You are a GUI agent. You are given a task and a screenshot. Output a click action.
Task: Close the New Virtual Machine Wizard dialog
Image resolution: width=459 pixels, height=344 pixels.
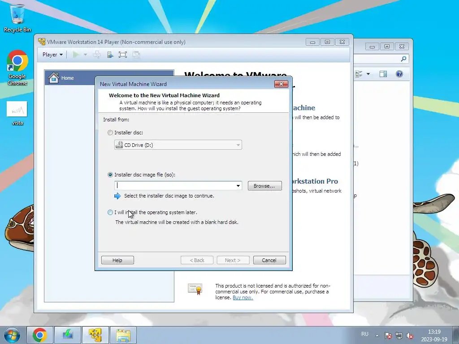(x=281, y=84)
